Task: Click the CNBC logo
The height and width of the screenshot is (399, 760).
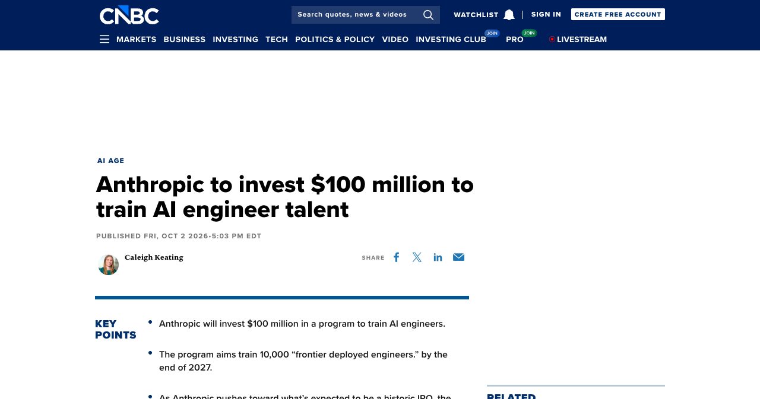Action: pyautogui.click(x=129, y=15)
